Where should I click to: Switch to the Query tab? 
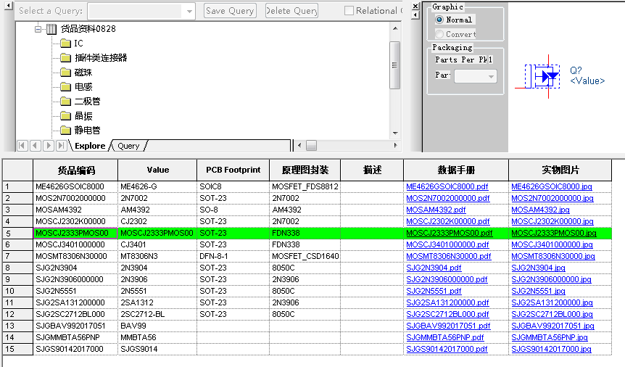tap(128, 146)
